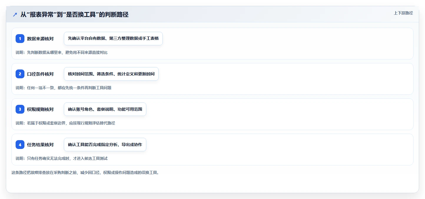
Task: Click the step 3 number badge
Action: [20, 109]
